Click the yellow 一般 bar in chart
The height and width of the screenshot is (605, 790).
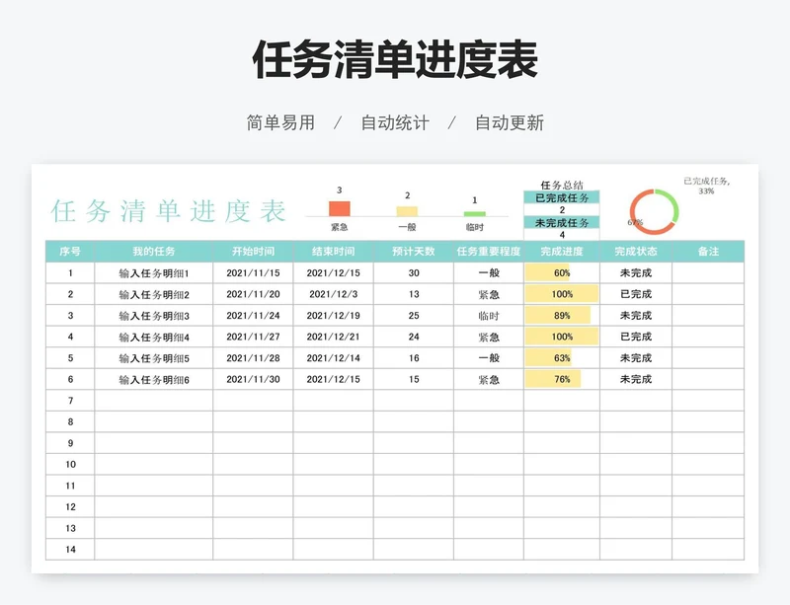[407, 211]
